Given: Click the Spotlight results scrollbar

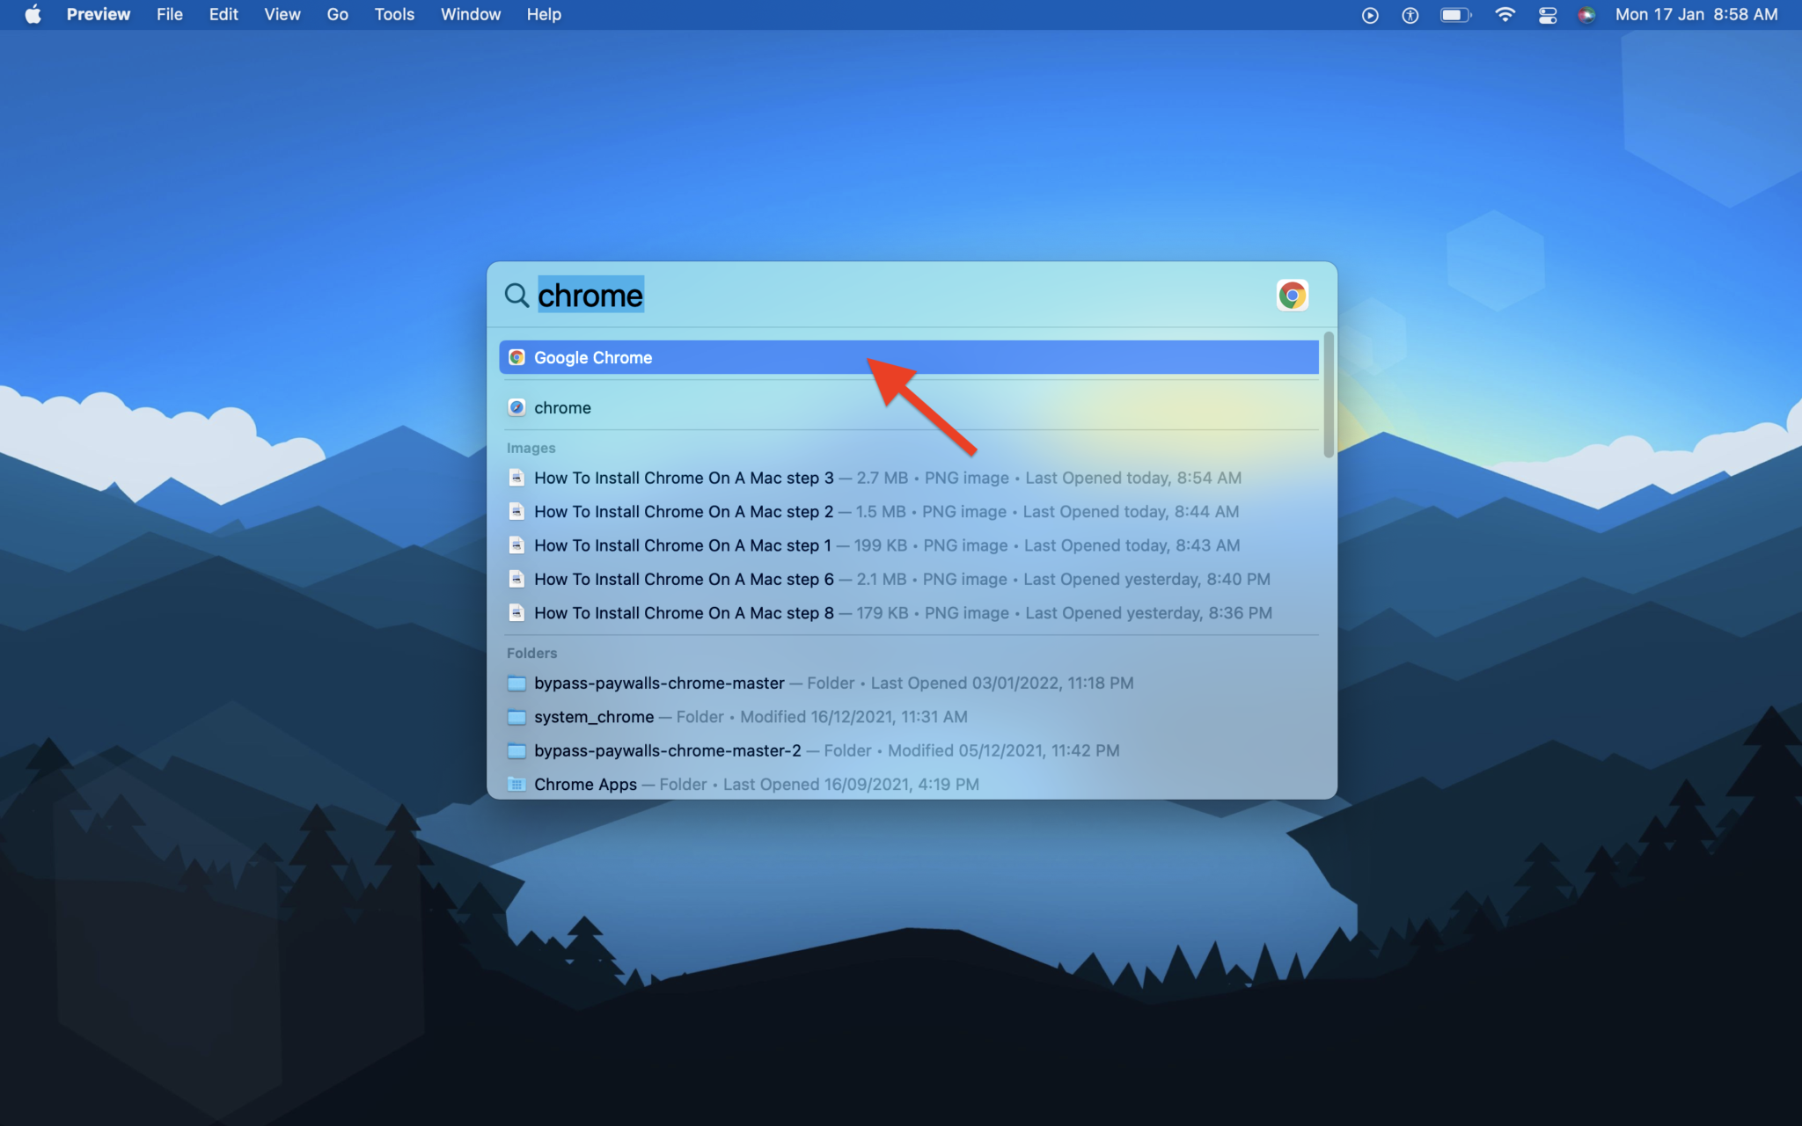Looking at the screenshot, I should click(1329, 395).
